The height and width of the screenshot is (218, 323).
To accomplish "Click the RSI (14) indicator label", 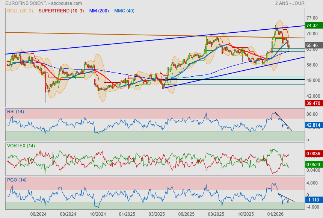I will [15, 111].
